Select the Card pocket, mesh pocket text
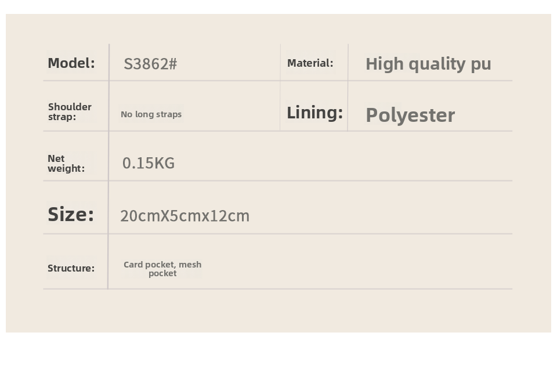This screenshot has height=365, width=557. pos(162,269)
